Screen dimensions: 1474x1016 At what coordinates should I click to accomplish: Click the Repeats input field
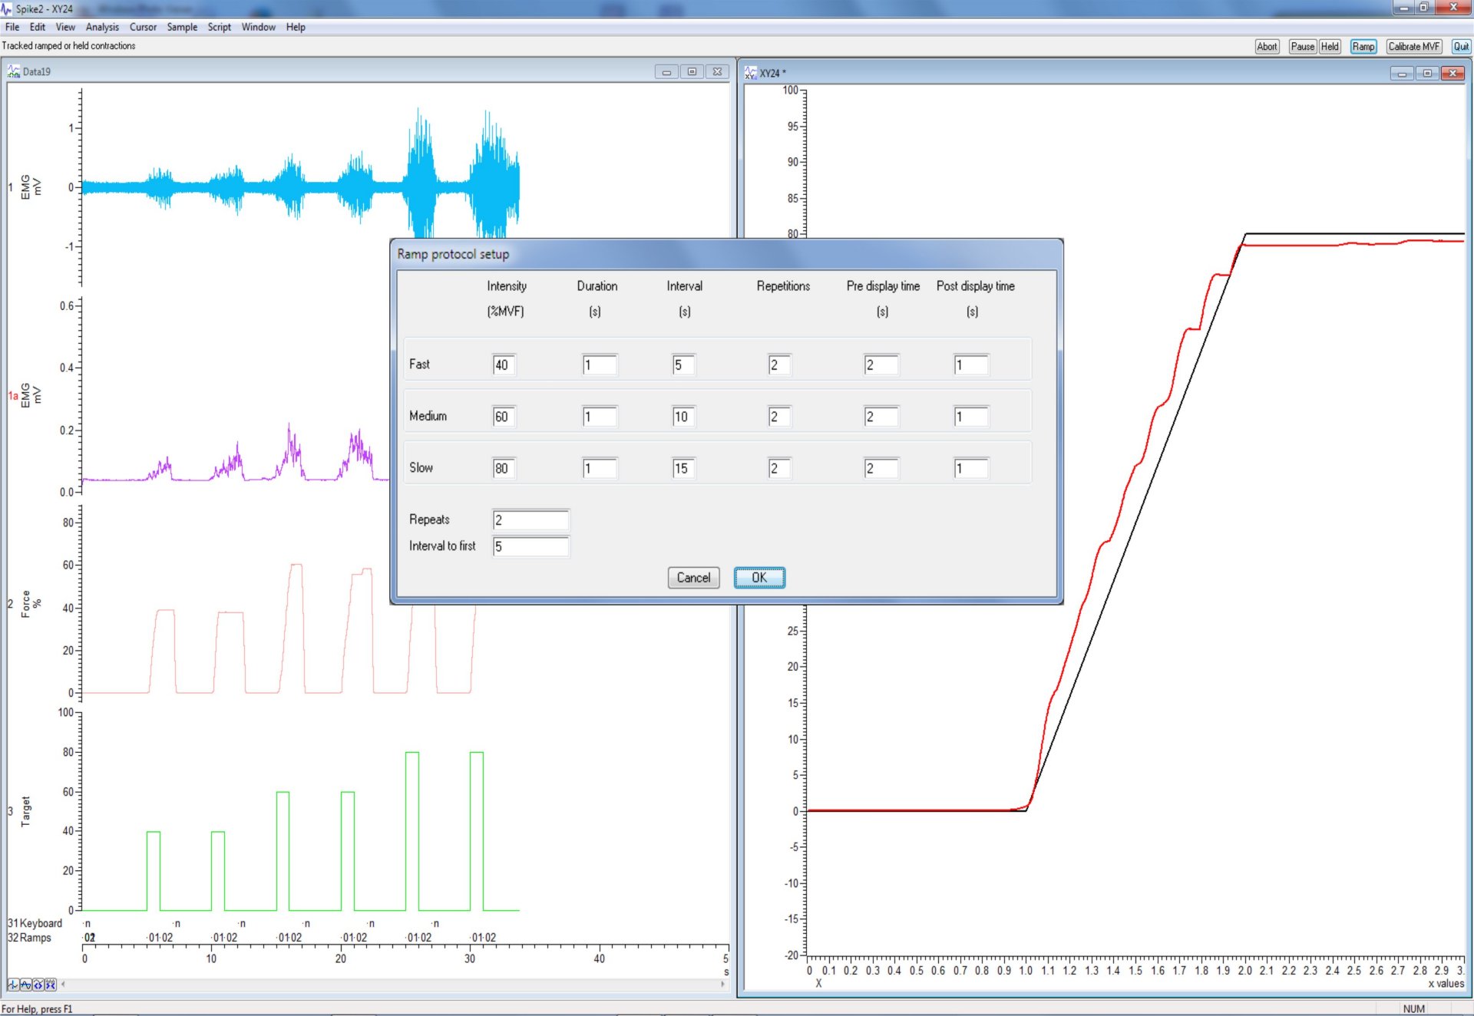coord(530,520)
